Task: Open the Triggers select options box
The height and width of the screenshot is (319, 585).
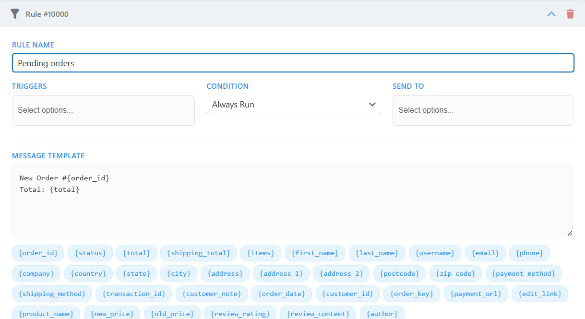Action: pos(103,110)
